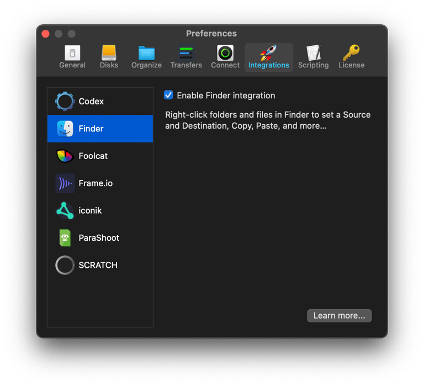Viewport: 424px width, 386px height.
Task: Close the Preferences window
Action: (x=46, y=34)
